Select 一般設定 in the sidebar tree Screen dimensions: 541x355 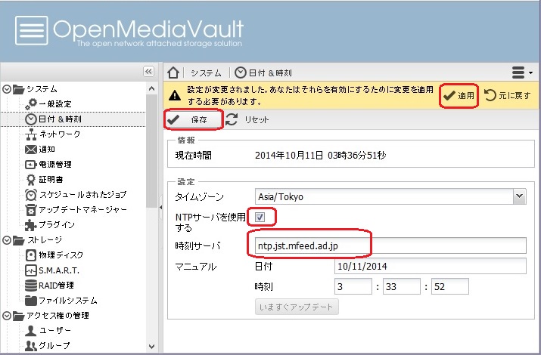pos(55,104)
